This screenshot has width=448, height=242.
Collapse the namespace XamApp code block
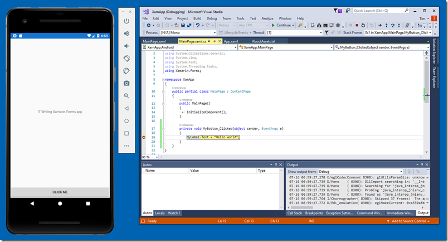click(163, 80)
